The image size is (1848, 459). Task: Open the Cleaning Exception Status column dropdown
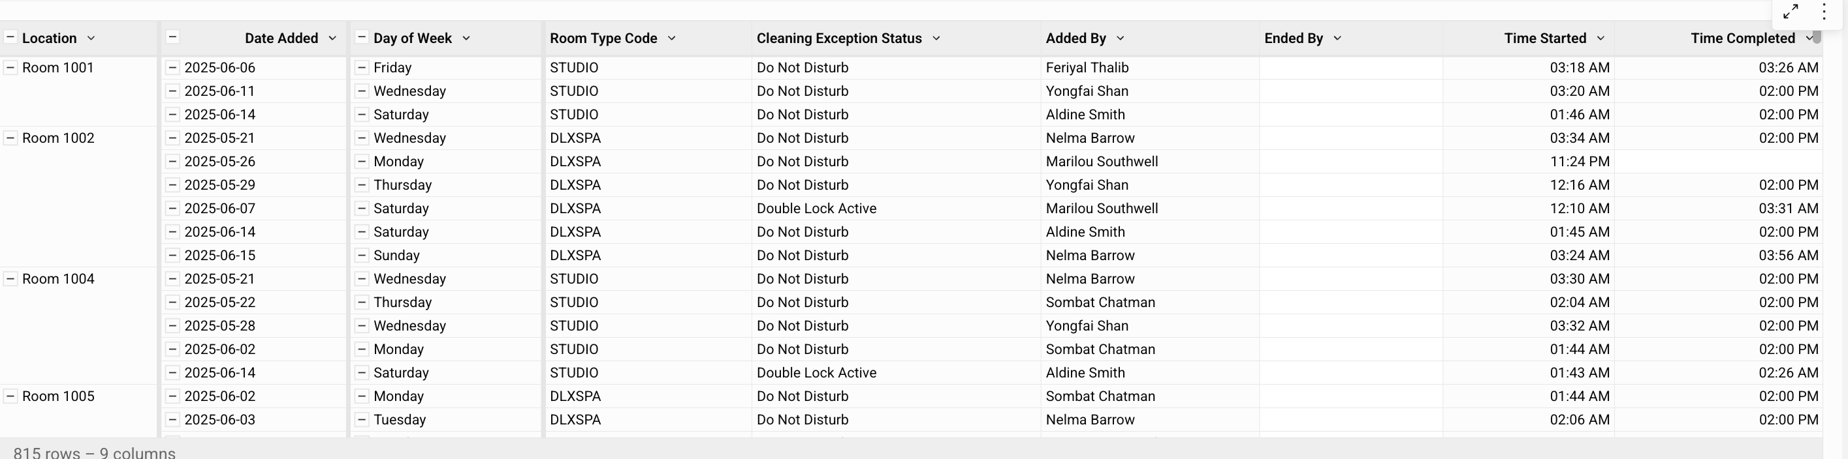click(936, 38)
